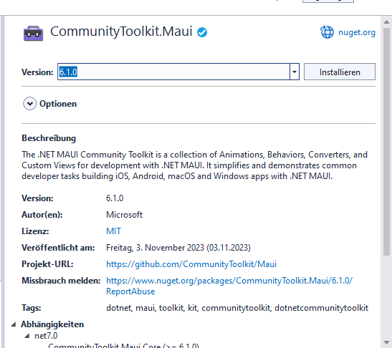The width and height of the screenshot is (392, 348).
Task: Click the Beschreibung heading
Action: pyautogui.click(x=49, y=138)
